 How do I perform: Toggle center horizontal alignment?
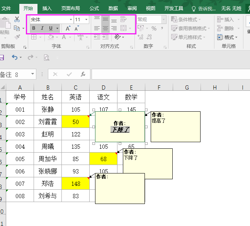[x=105, y=28]
